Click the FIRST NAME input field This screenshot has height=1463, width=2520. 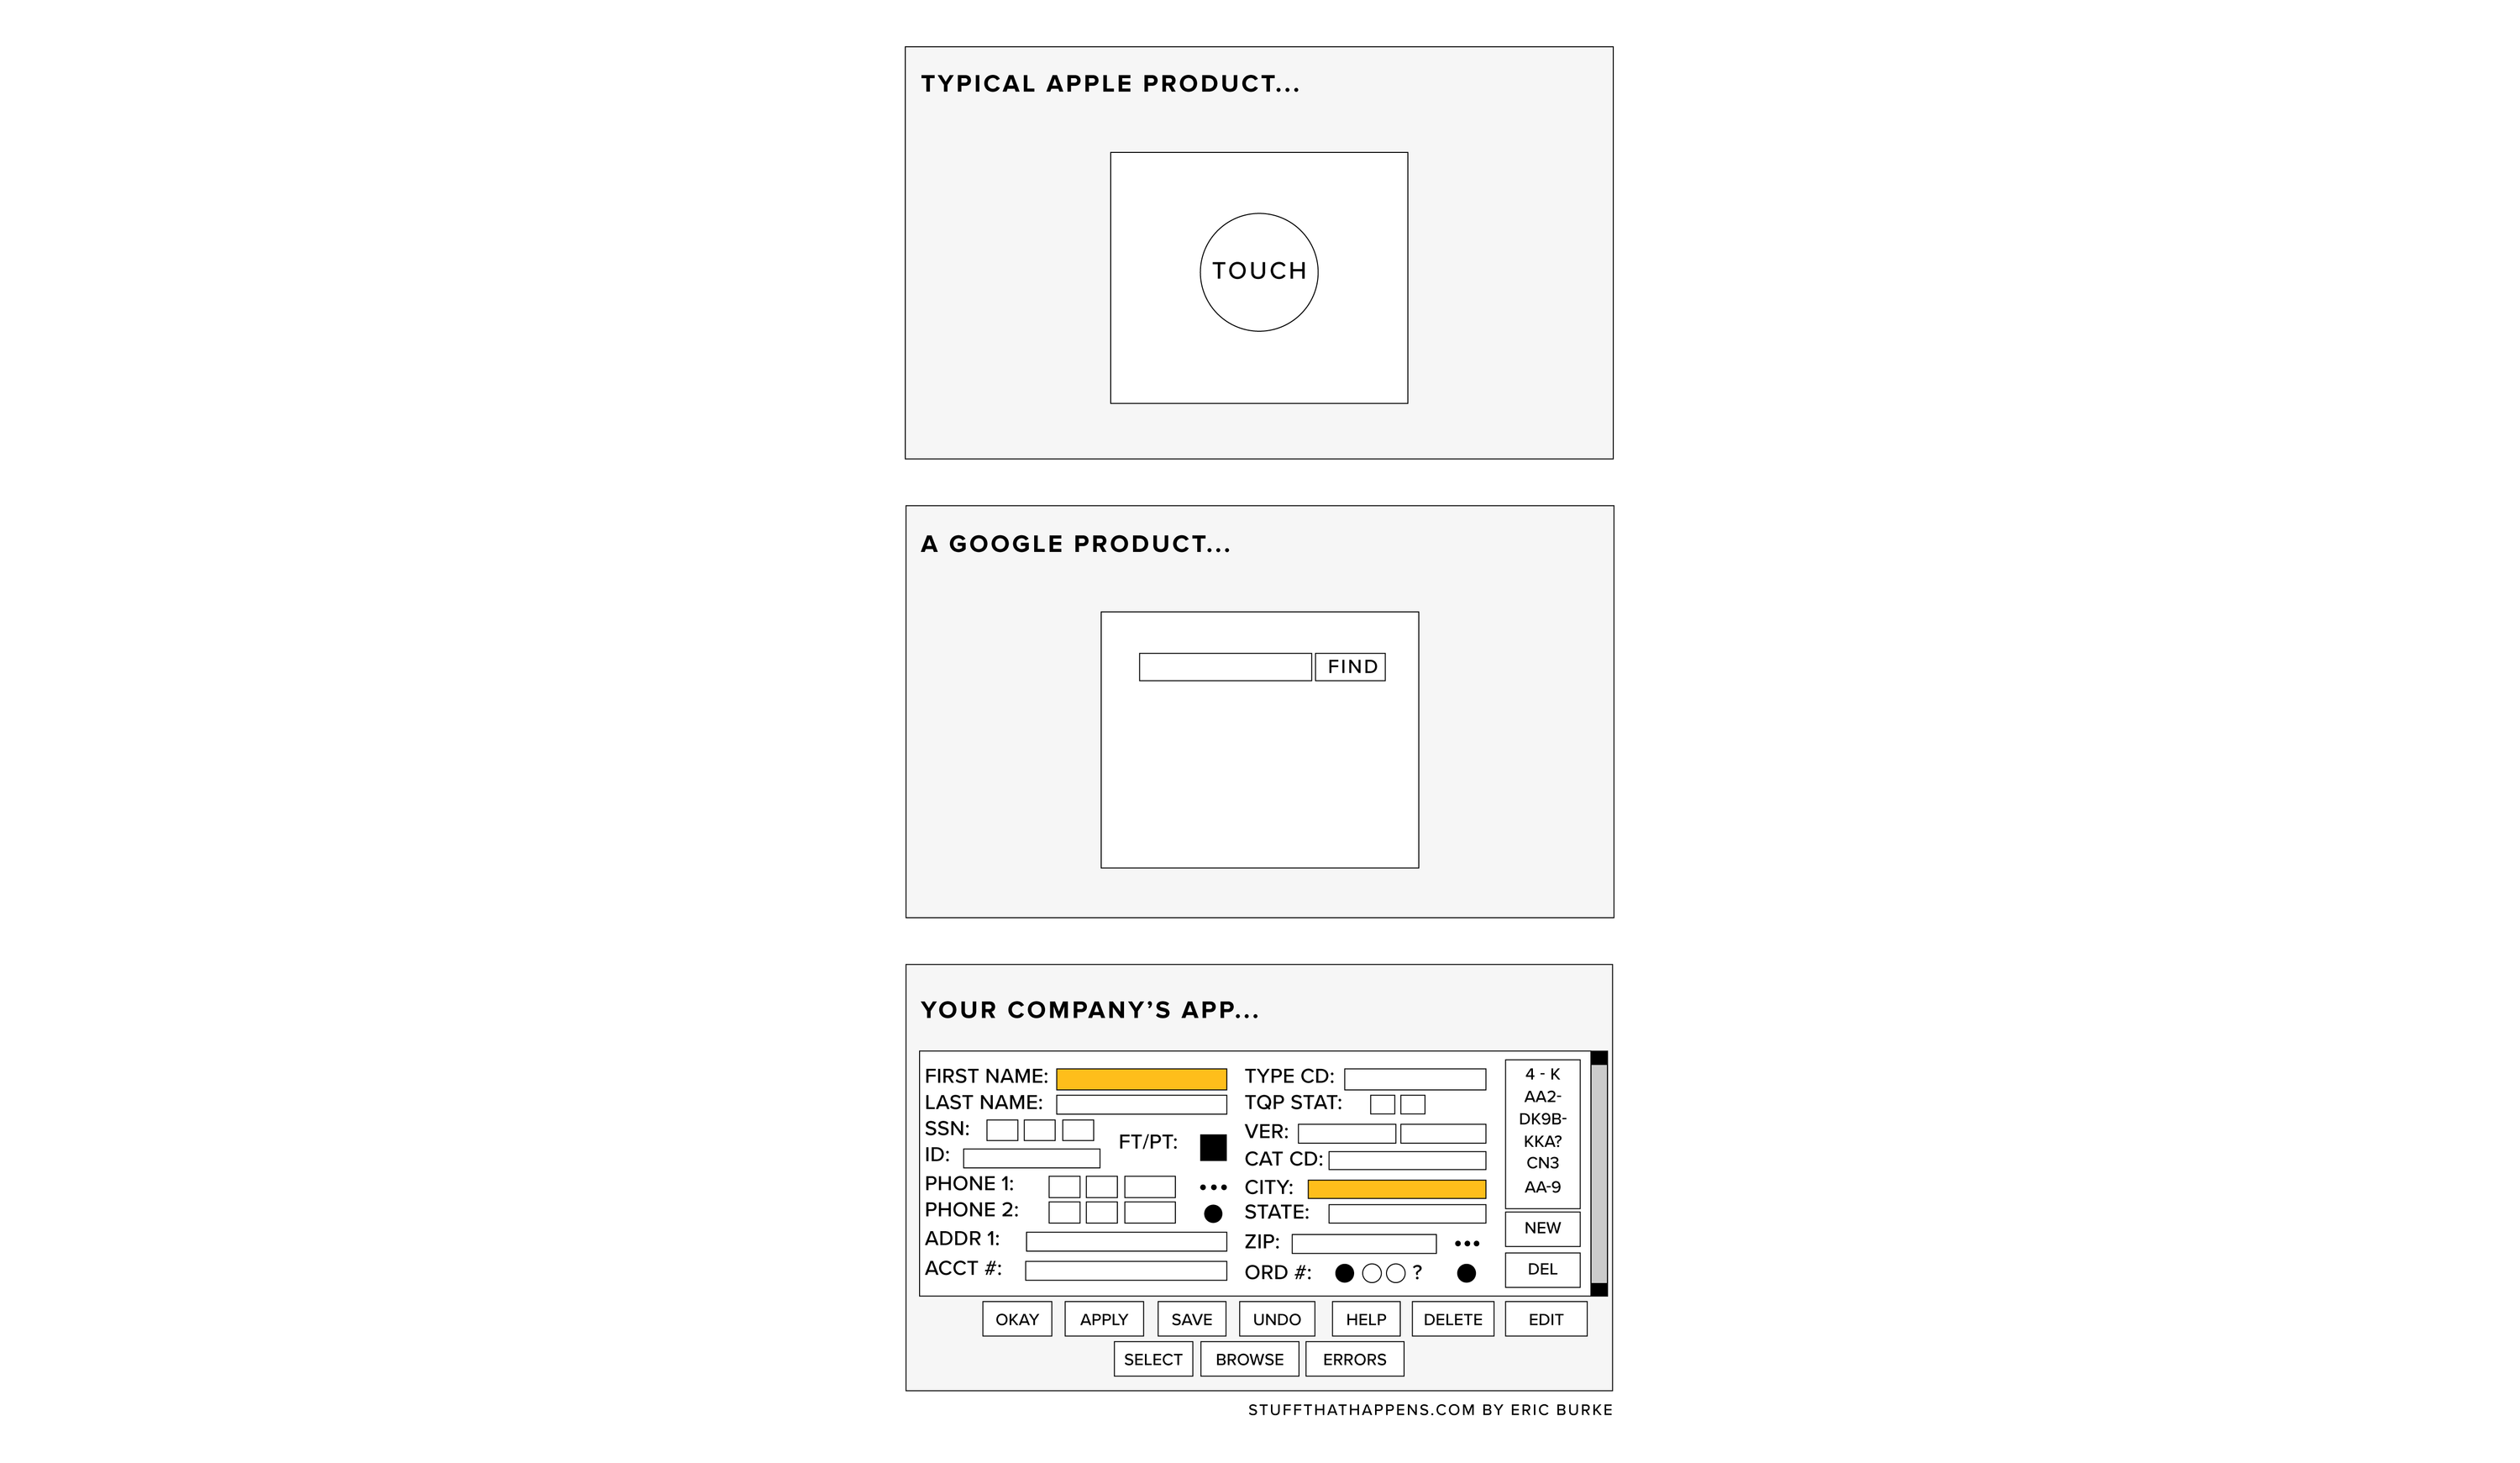pos(1145,1076)
